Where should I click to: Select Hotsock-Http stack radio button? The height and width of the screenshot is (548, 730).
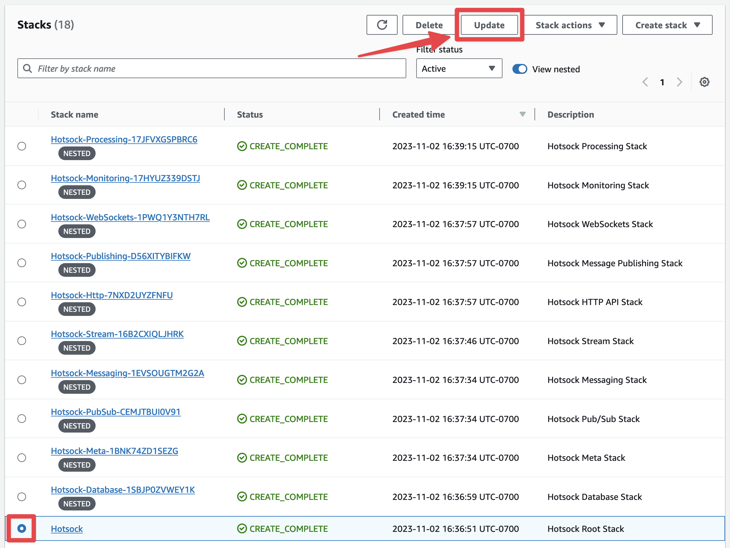(x=22, y=302)
